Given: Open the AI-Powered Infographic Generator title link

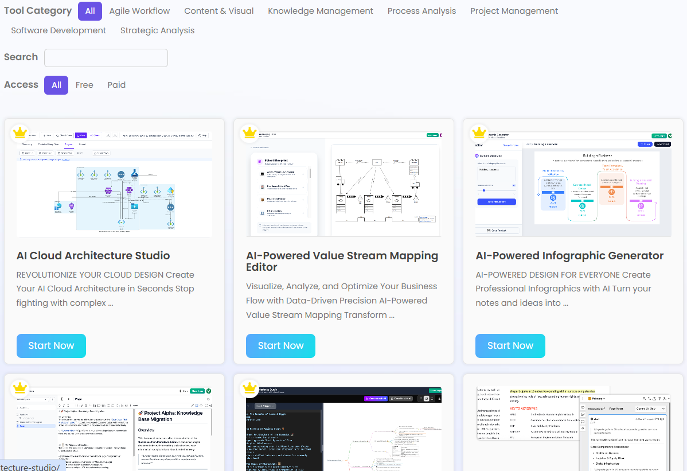Looking at the screenshot, I should 569,256.
